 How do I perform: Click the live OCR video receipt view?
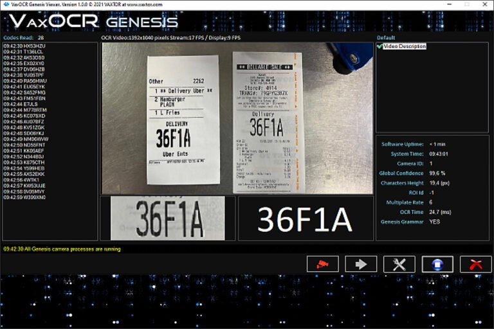point(237,118)
